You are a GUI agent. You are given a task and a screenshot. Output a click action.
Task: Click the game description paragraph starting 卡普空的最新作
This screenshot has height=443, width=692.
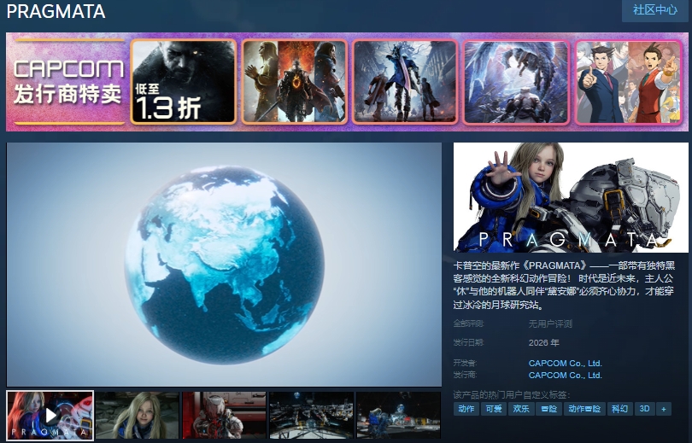(x=564, y=285)
